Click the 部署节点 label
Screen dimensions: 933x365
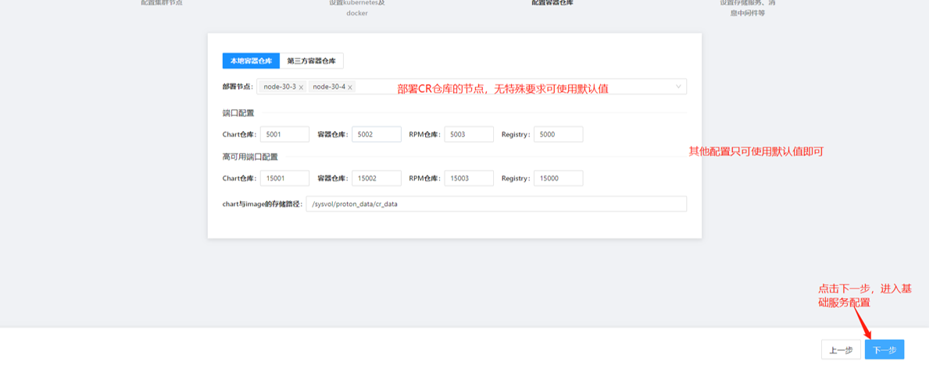click(238, 87)
